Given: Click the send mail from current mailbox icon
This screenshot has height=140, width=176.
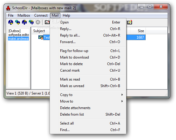Looking at the screenshot, I should (24, 22).
